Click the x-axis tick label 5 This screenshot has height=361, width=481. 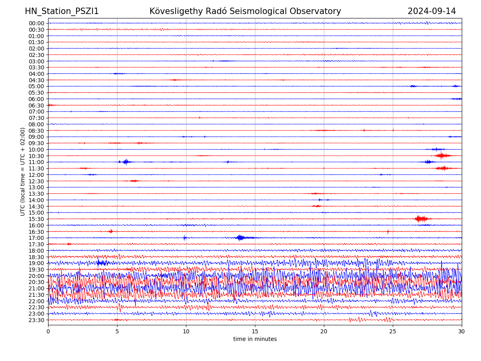117,331
